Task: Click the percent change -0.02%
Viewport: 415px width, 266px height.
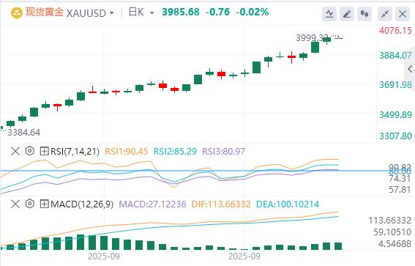Action: pyautogui.click(x=253, y=12)
